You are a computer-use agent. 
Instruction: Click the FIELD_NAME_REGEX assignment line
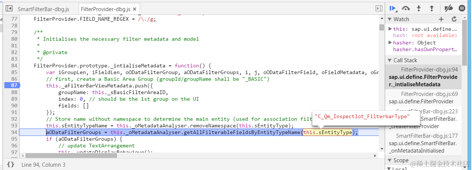click(95, 19)
